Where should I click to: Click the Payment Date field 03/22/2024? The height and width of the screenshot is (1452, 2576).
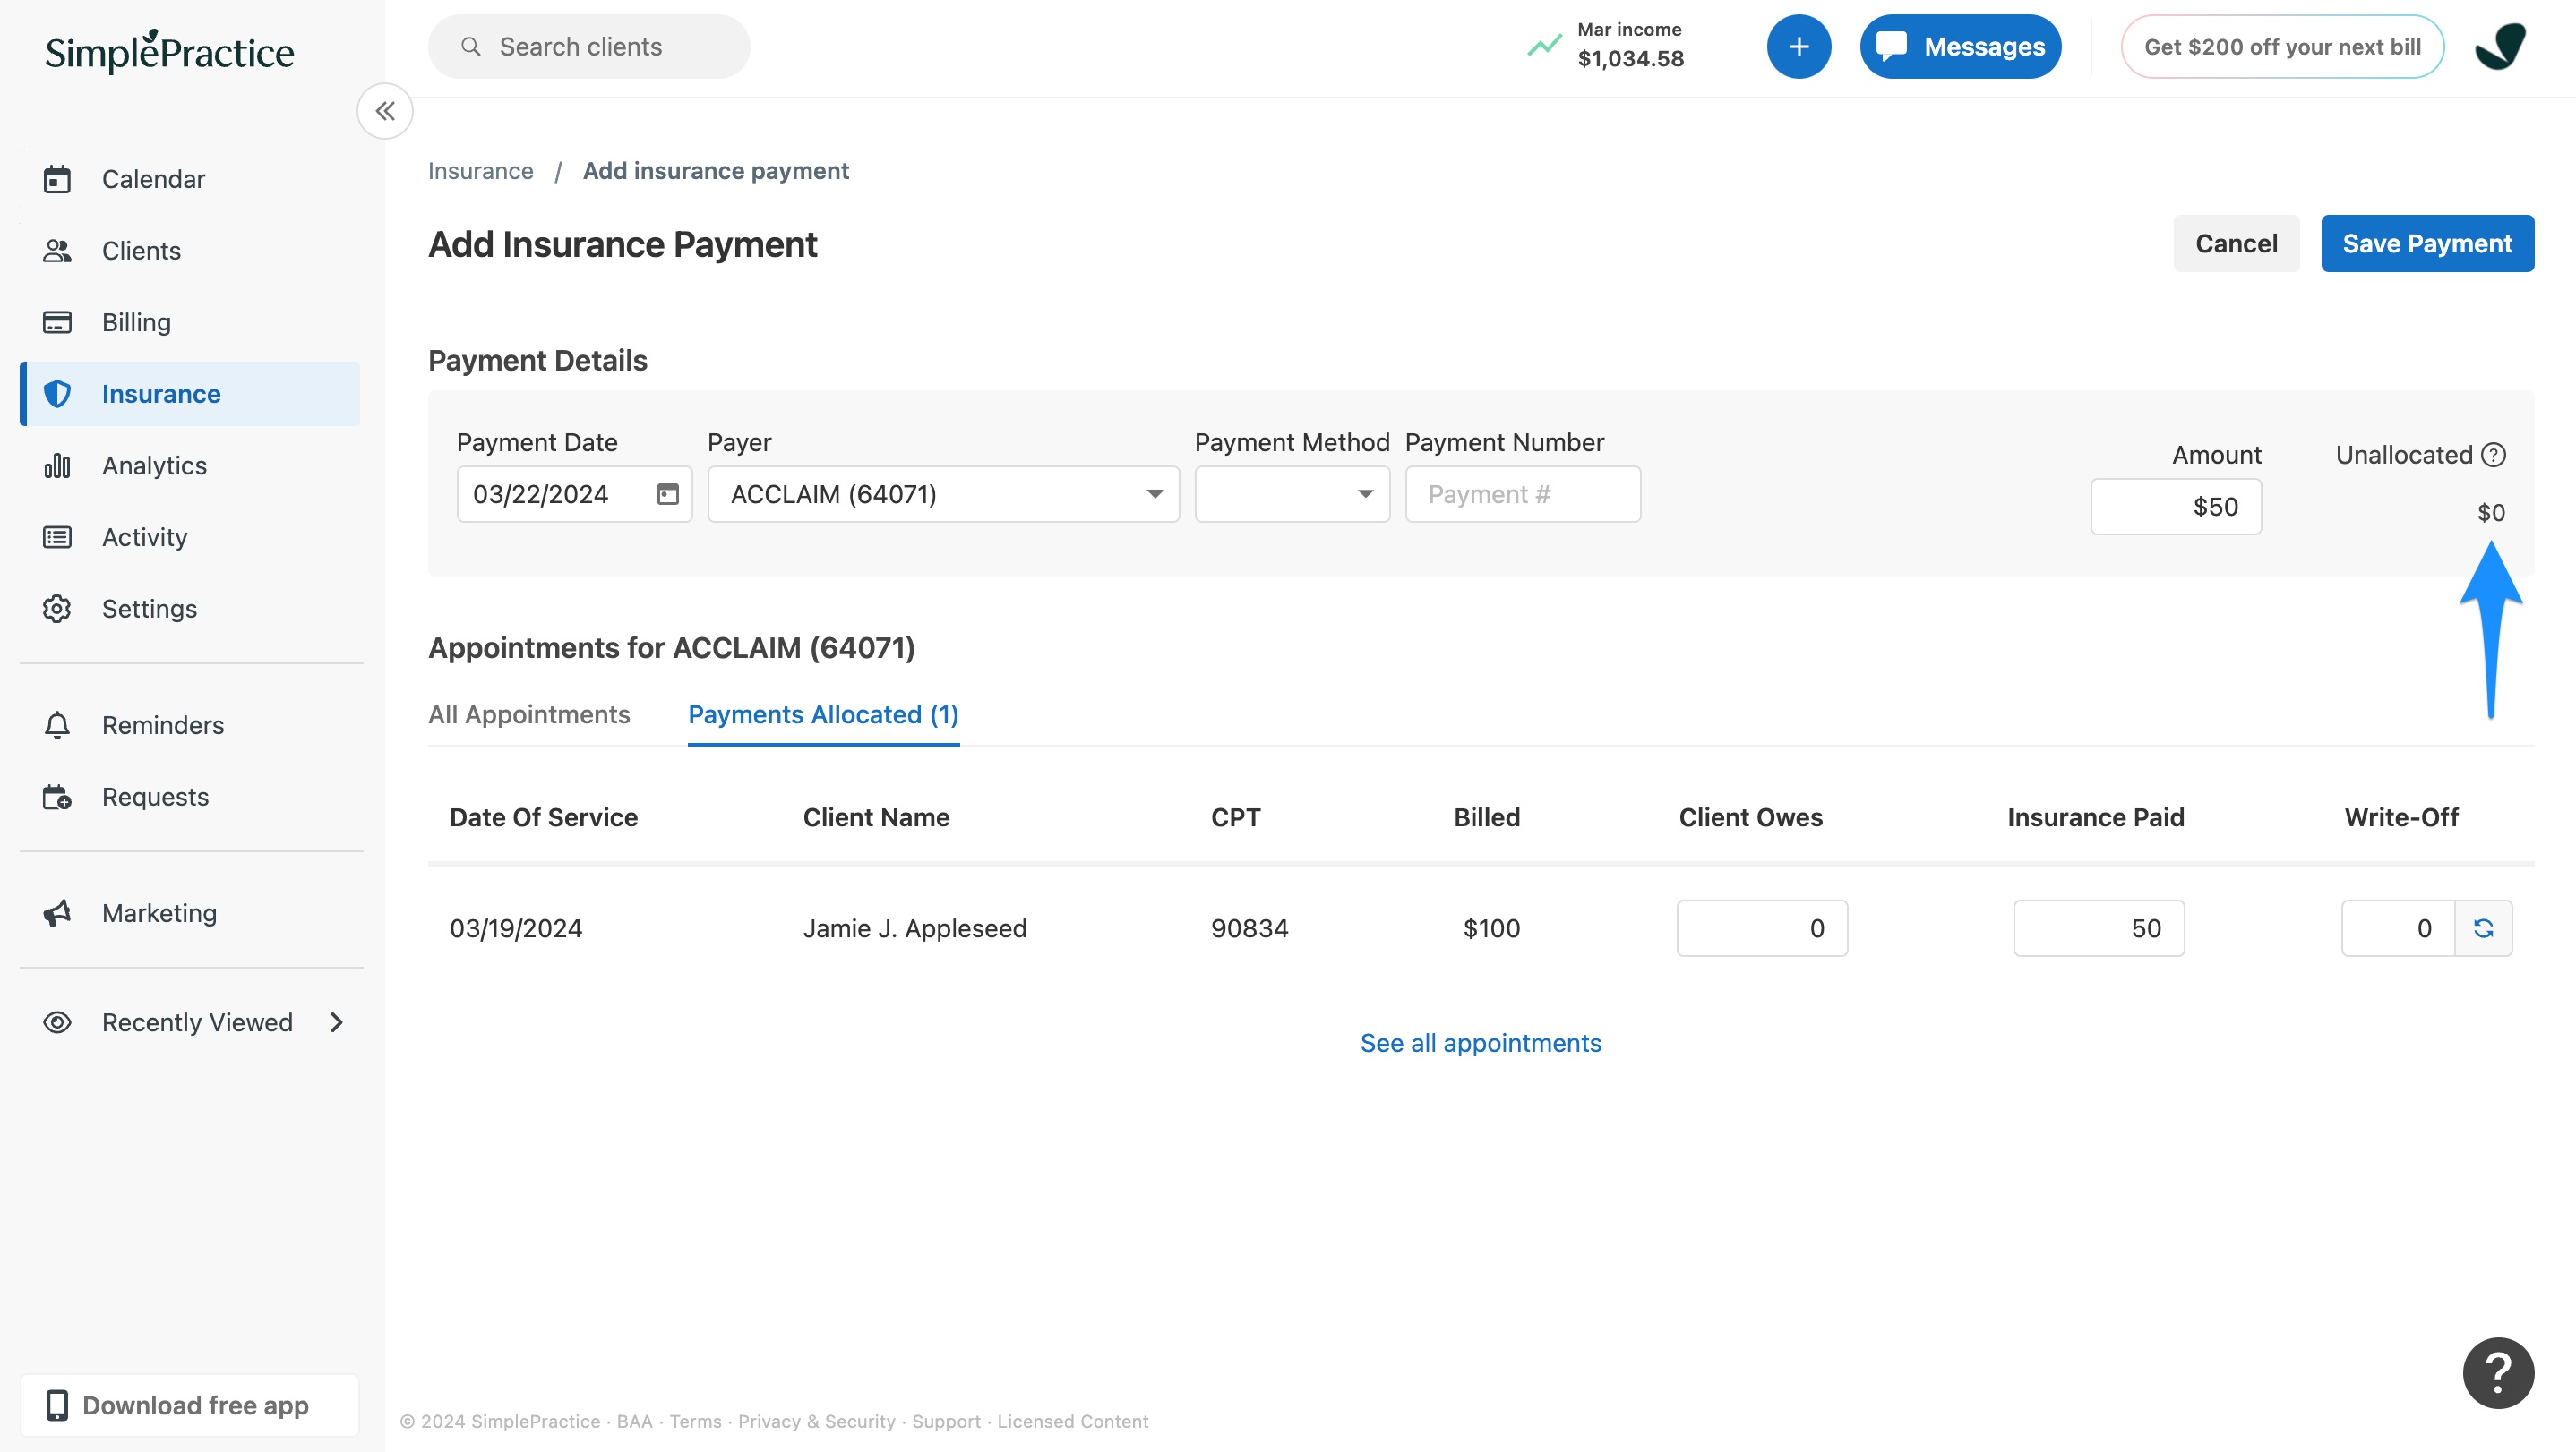click(574, 493)
